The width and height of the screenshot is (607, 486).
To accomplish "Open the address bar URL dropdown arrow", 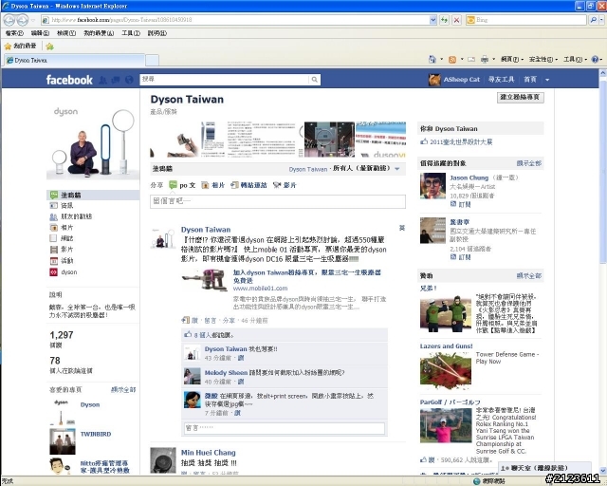I will coord(433,20).
